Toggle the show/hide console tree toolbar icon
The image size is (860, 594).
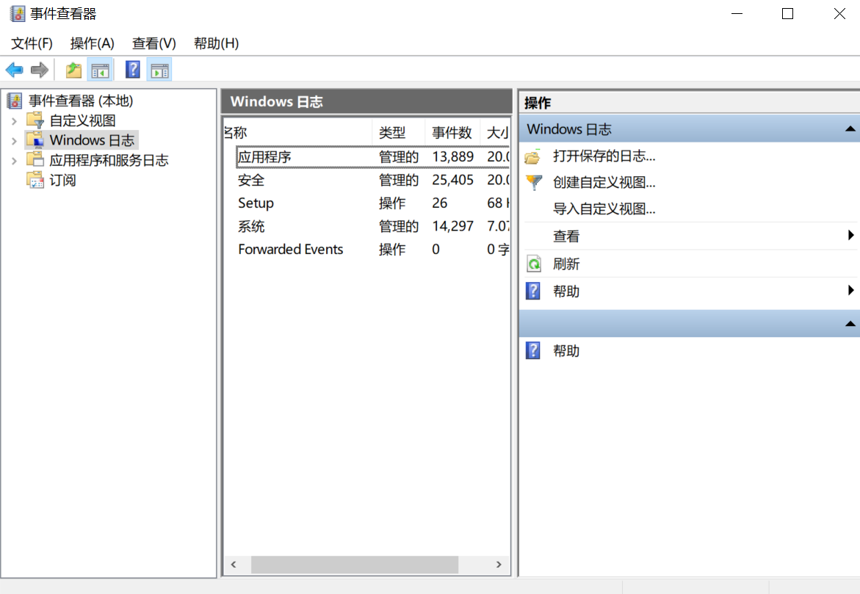[100, 70]
